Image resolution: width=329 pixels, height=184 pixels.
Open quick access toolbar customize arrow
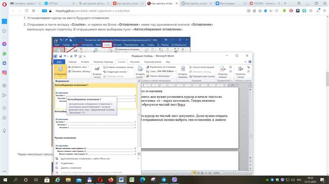coord(85,56)
